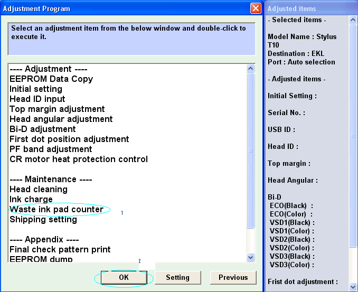358x292 pixels.
Task: Select Head ID input item
Action: (37, 99)
